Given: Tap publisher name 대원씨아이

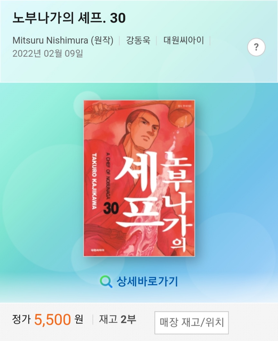Looking at the screenshot, I should click(x=184, y=41).
